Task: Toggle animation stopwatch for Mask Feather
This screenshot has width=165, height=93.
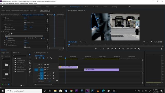Action: (7, 40)
